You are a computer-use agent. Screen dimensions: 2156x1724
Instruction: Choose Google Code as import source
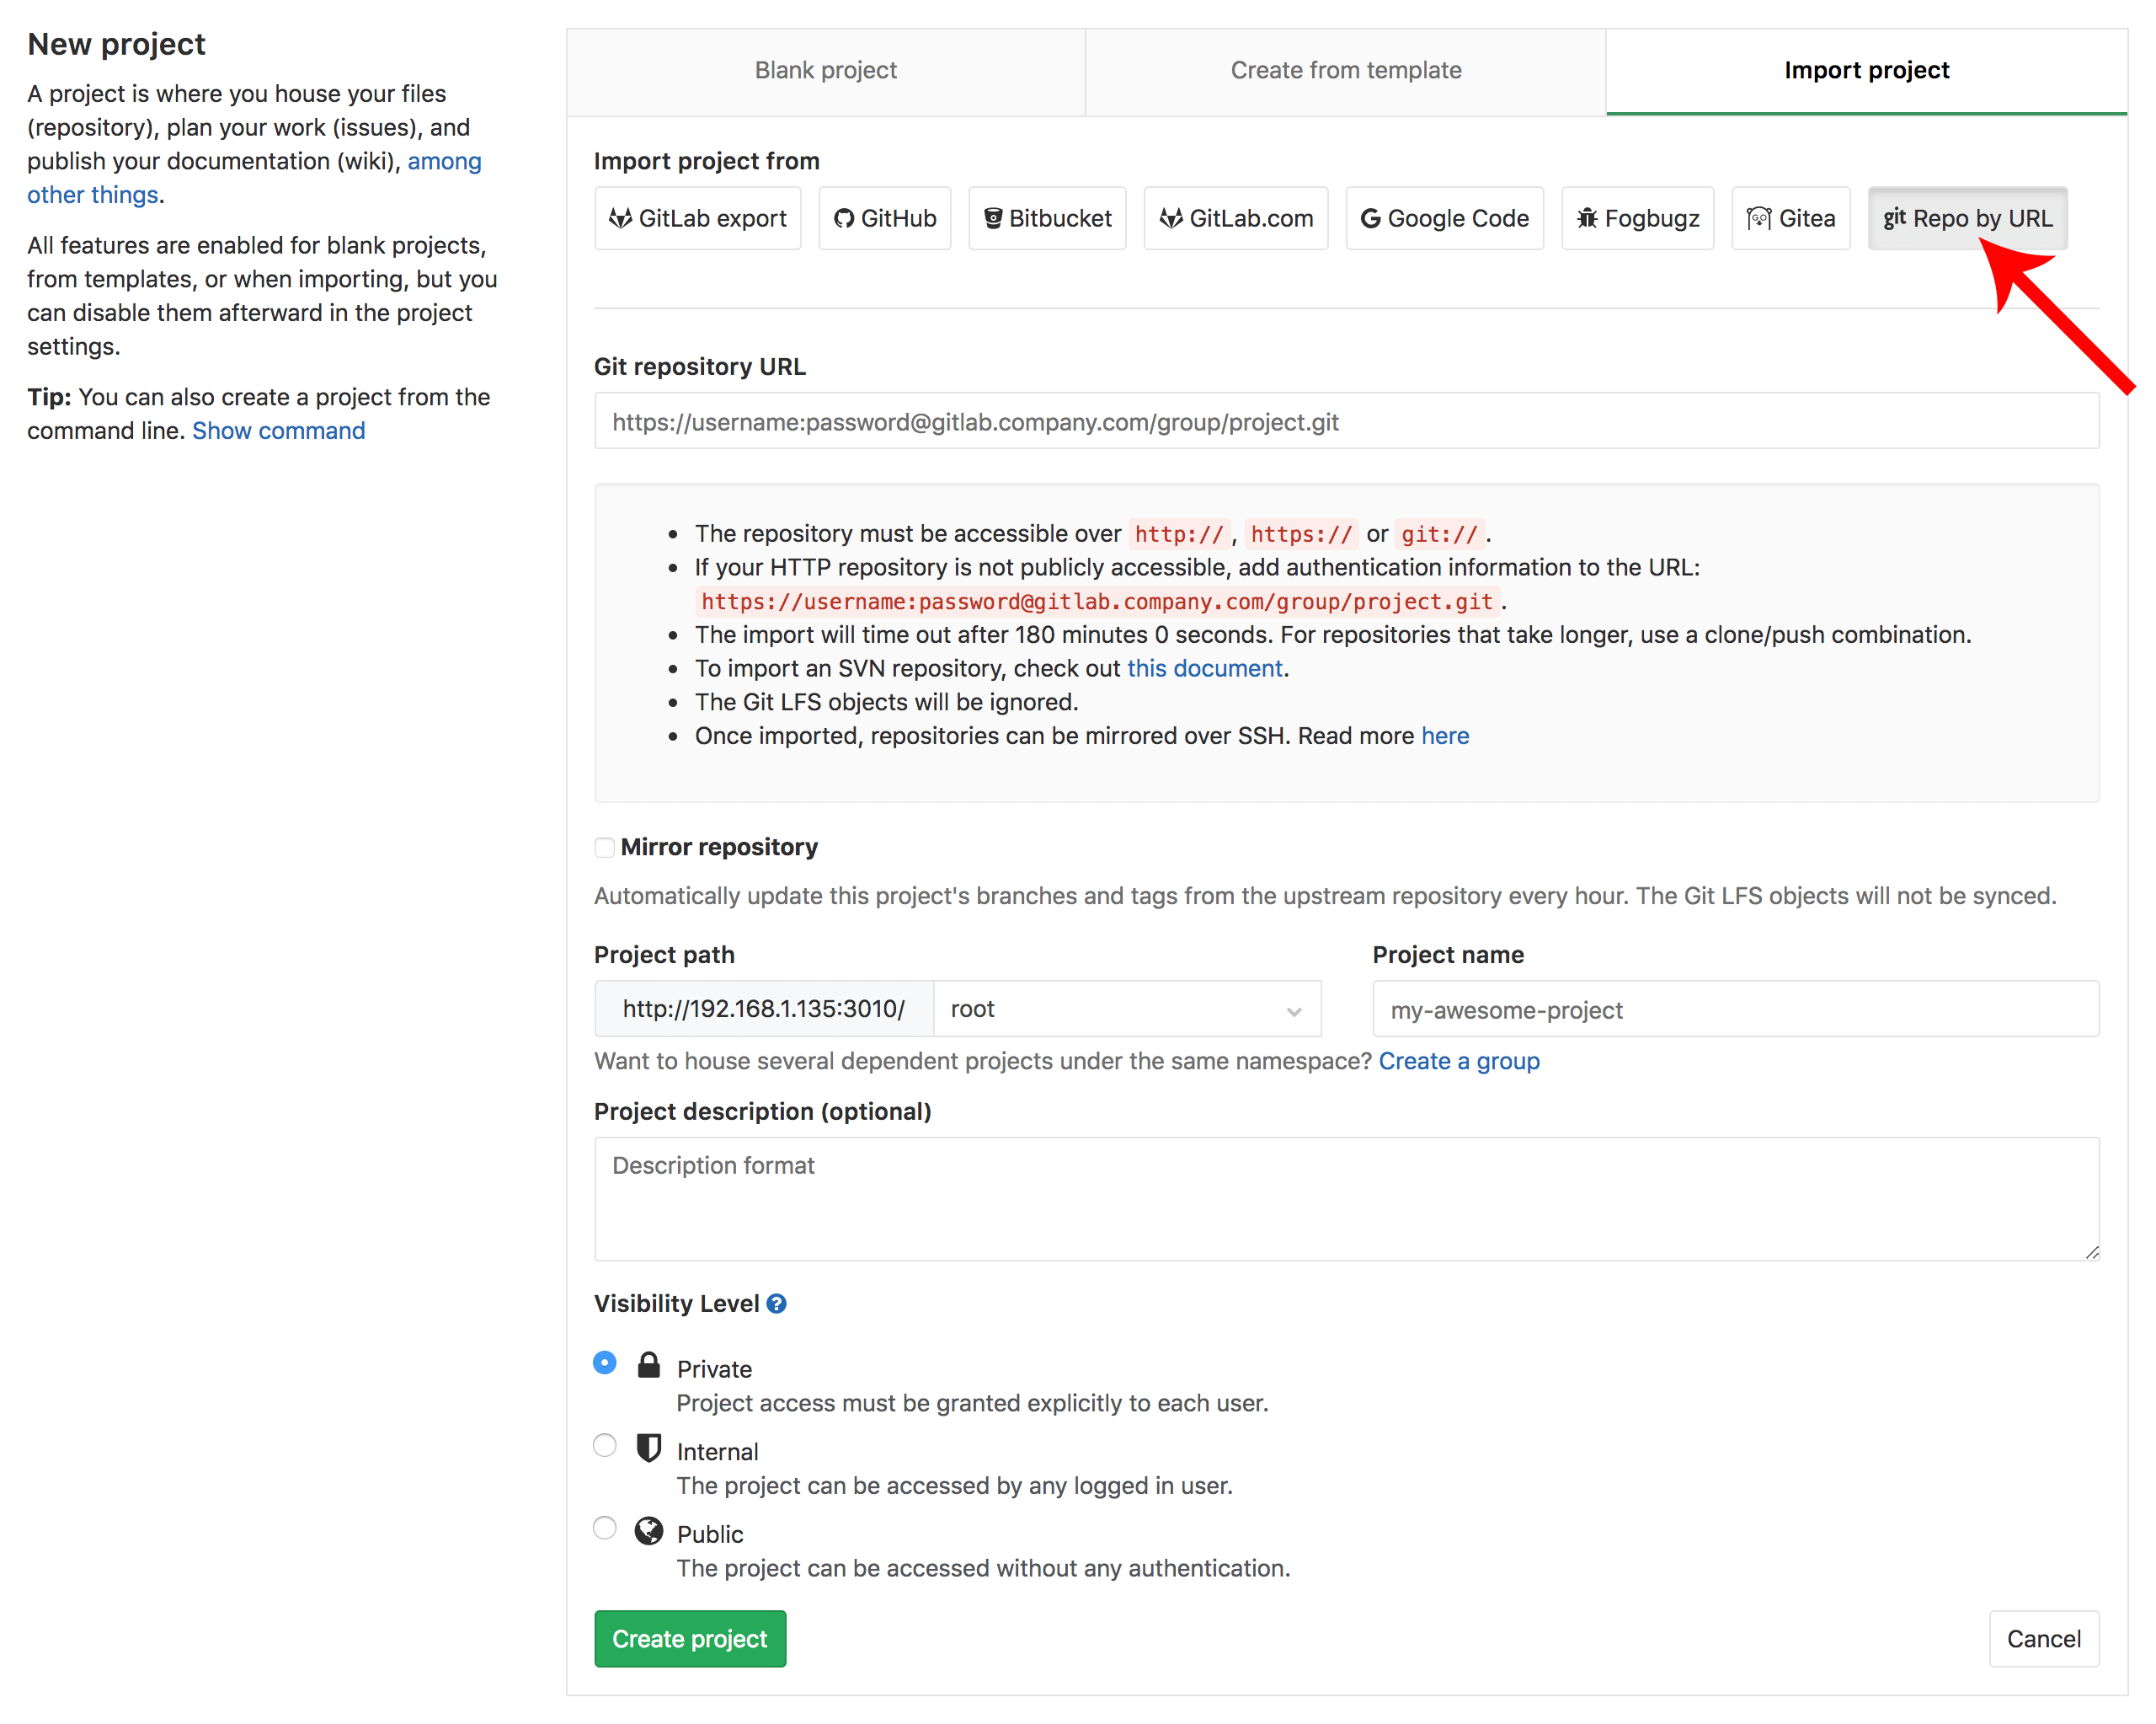pos(1444,218)
